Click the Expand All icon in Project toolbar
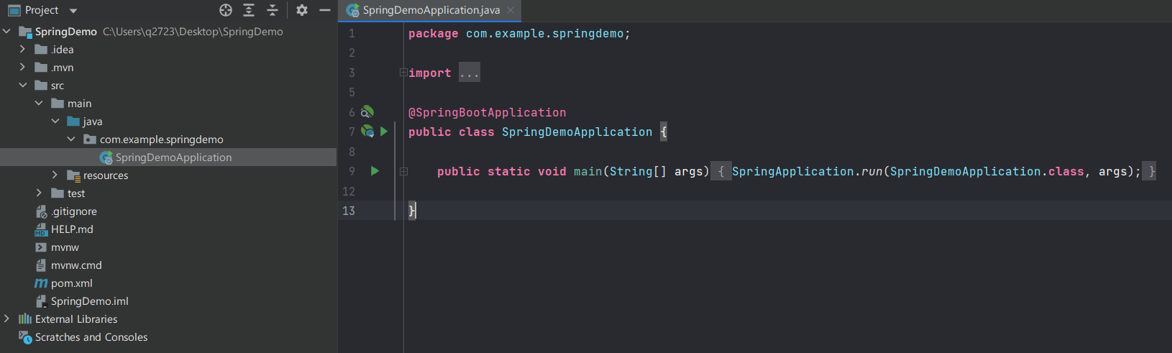This screenshot has height=353, width=1172. click(x=249, y=10)
